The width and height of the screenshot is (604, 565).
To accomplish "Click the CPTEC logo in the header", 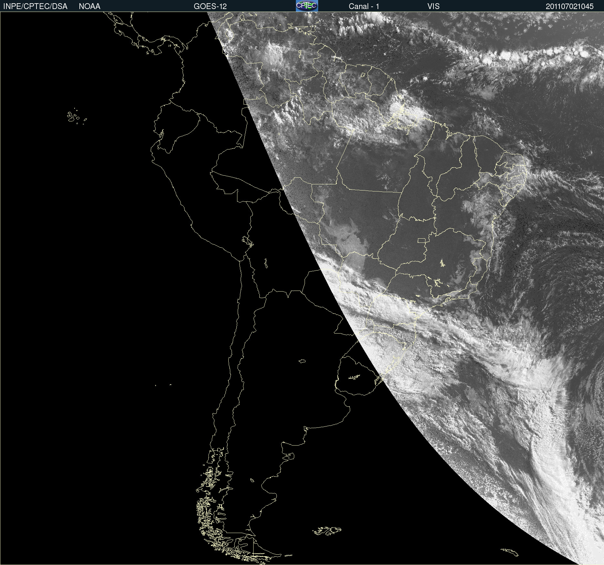I will click(307, 6).
